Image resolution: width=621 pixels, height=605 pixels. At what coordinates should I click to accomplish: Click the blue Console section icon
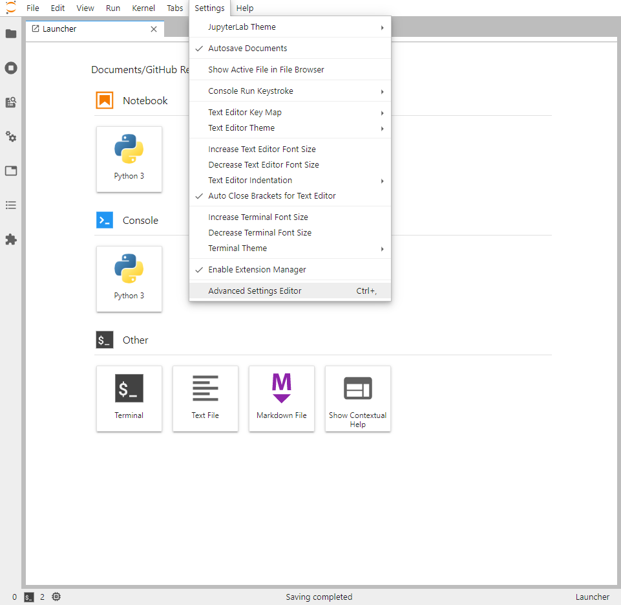(105, 220)
